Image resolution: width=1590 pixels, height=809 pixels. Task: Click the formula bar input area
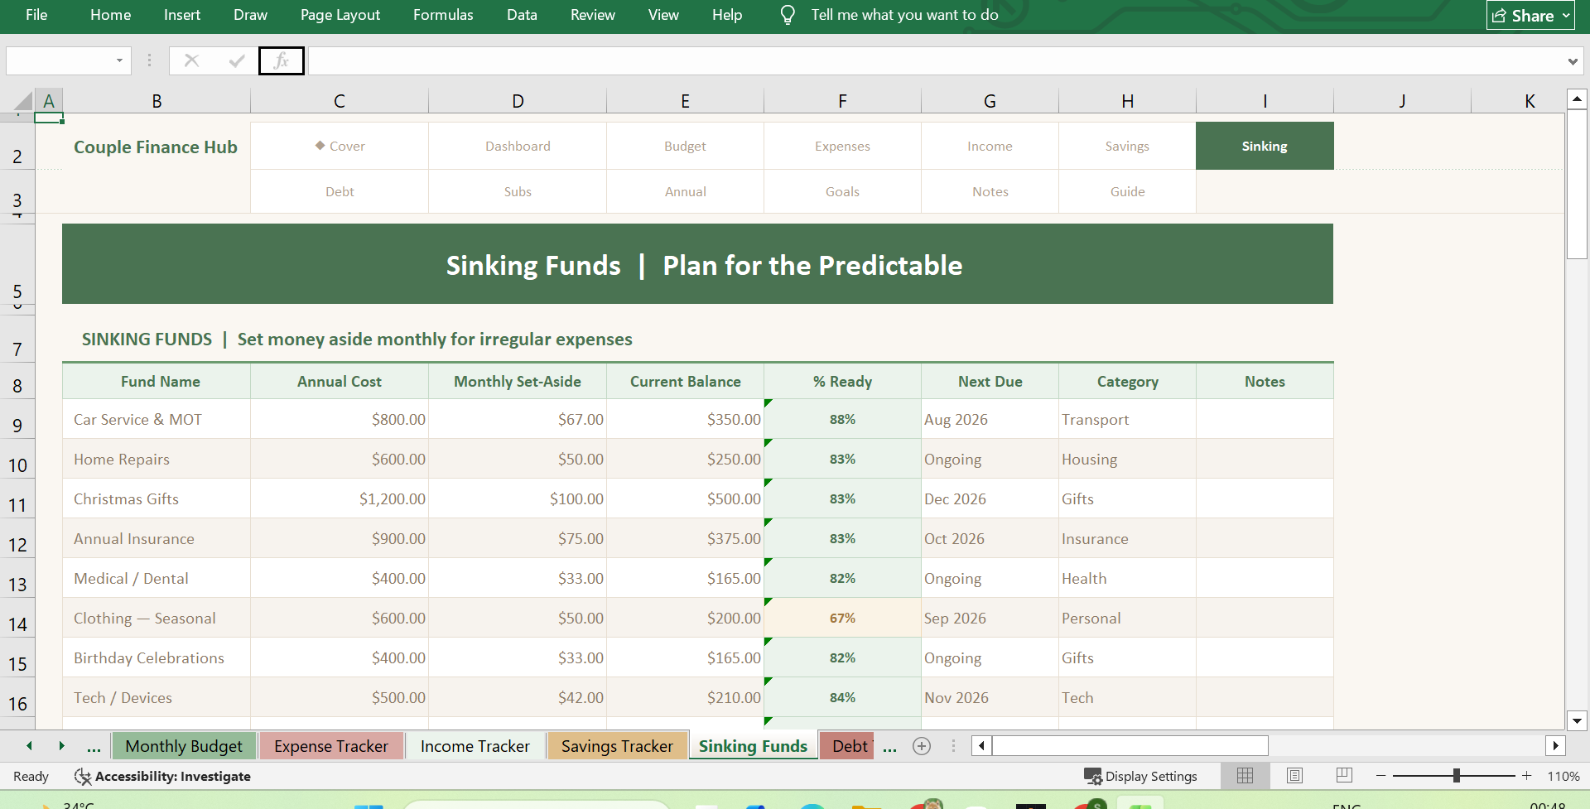936,60
